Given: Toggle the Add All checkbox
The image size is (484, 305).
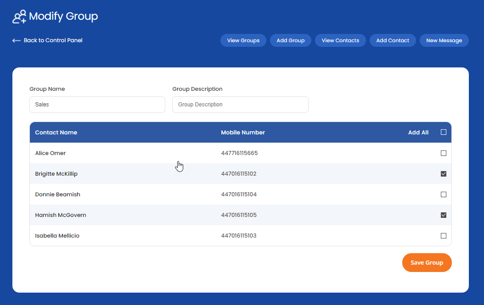Looking at the screenshot, I should click(444, 133).
